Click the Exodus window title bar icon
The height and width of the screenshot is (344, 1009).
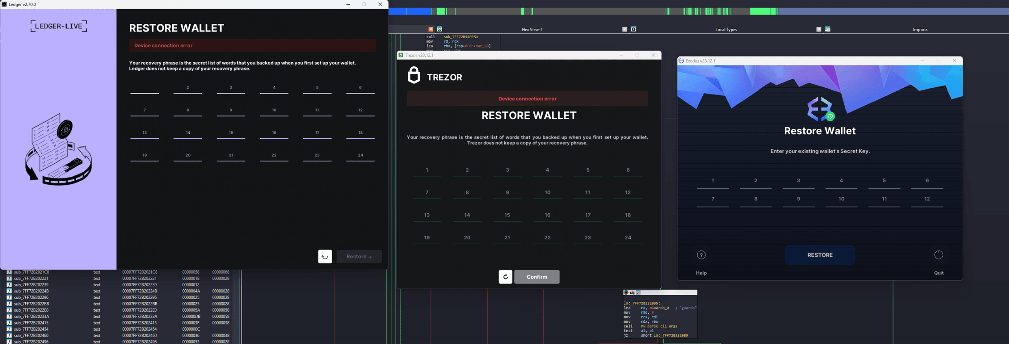(681, 61)
